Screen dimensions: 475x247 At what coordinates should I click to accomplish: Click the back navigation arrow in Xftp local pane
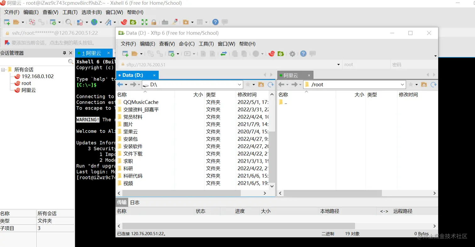pyautogui.click(x=120, y=84)
